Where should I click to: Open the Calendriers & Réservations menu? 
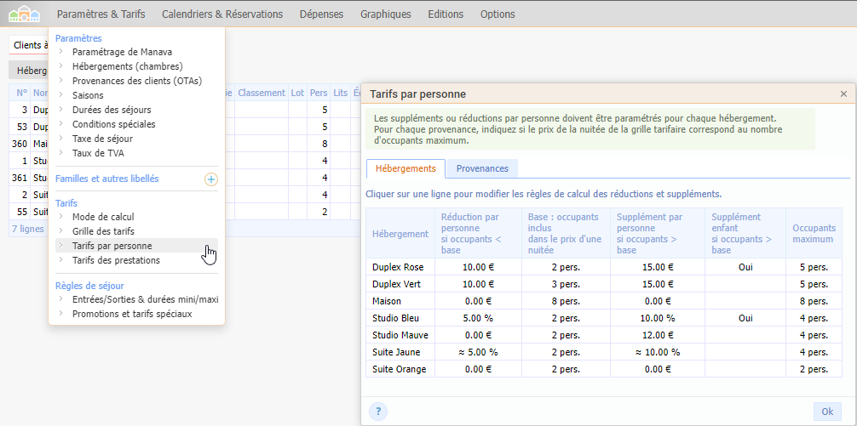click(222, 14)
